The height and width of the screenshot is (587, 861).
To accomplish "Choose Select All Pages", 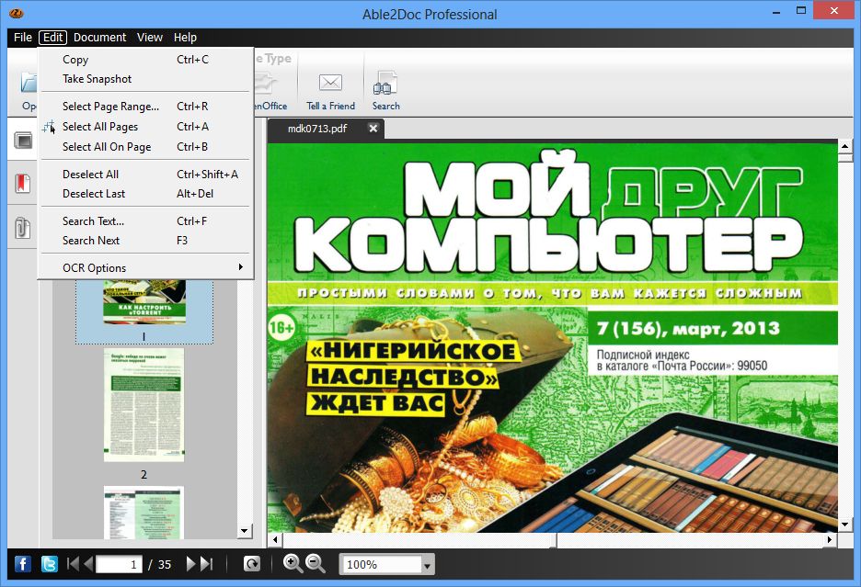I will (x=145, y=127).
